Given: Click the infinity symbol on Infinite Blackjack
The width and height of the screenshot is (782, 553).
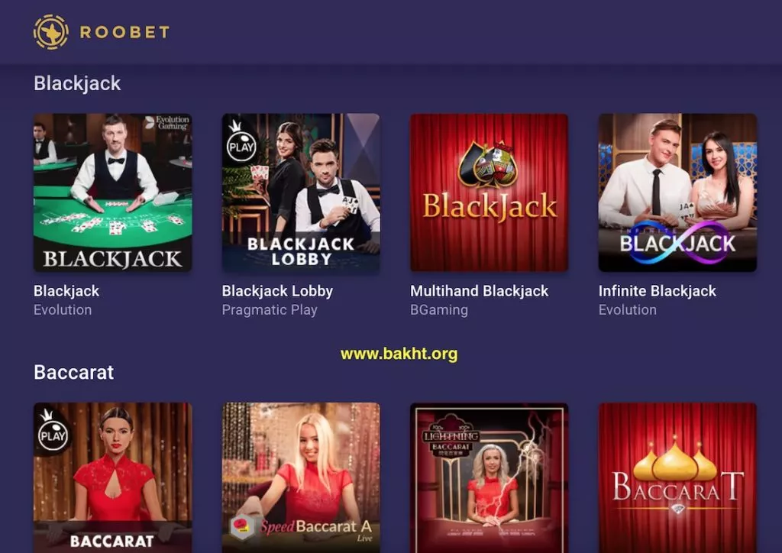Looking at the screenshot, I should 677,242.
